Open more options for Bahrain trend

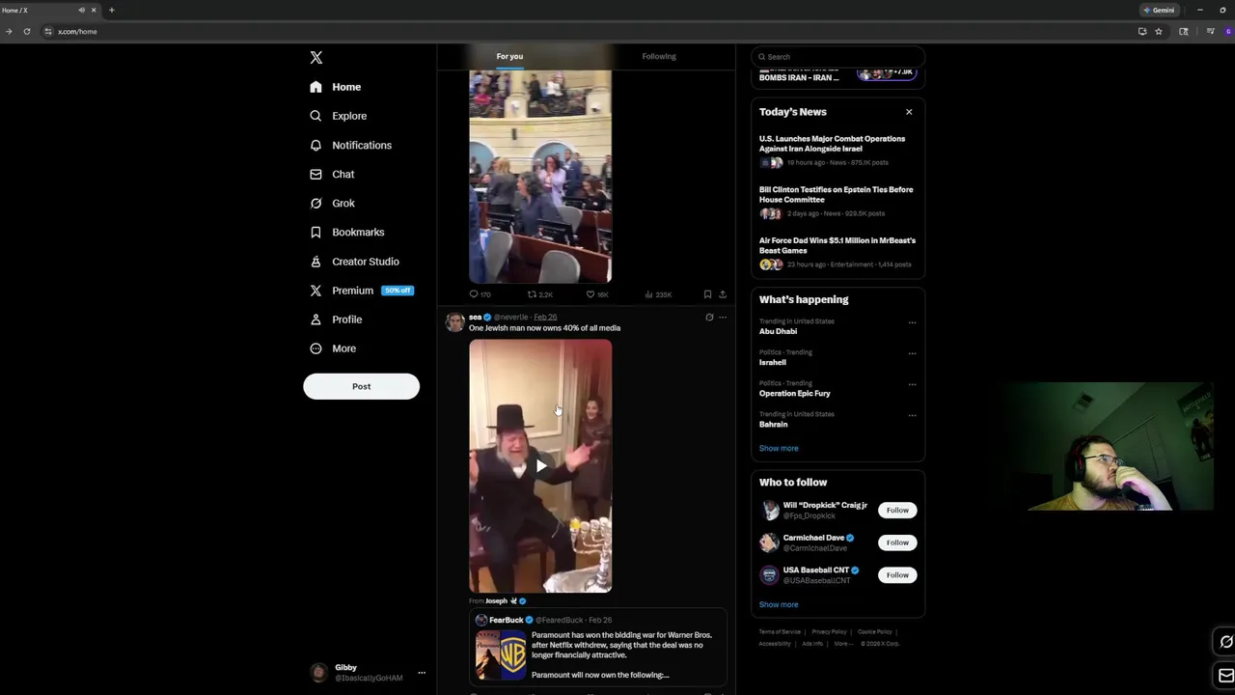912,415
